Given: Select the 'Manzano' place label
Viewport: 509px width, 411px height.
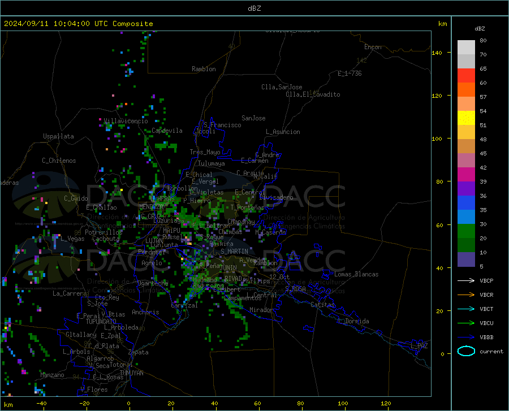Looking at the screenshot, I should pyautogui.click(x=52, y=375).
